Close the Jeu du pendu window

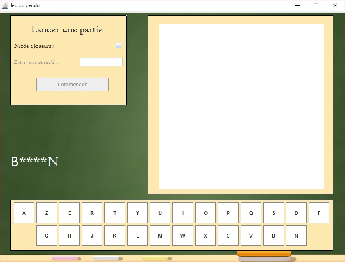tap(335, 5)
